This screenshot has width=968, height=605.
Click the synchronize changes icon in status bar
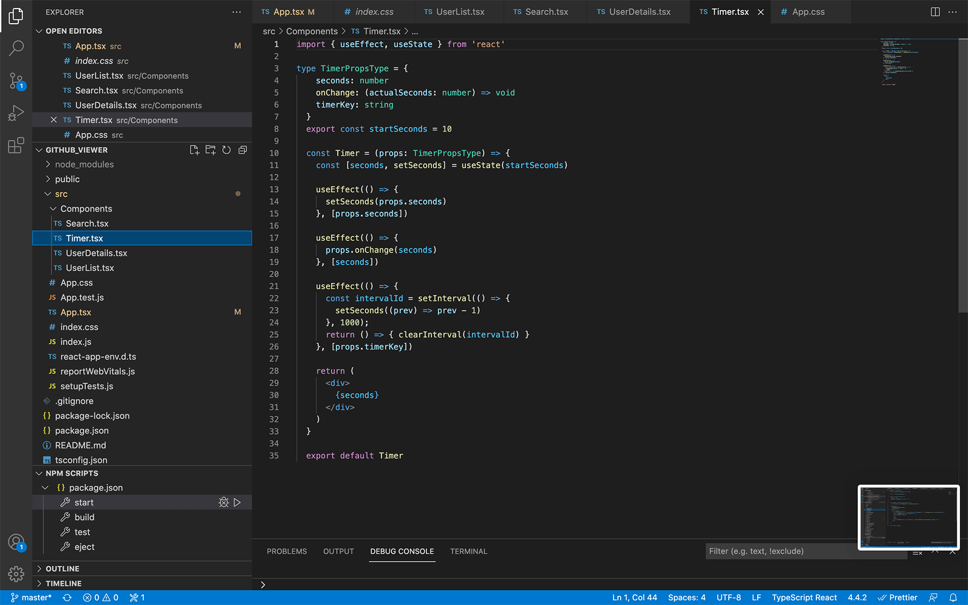(x=67, y=597)
